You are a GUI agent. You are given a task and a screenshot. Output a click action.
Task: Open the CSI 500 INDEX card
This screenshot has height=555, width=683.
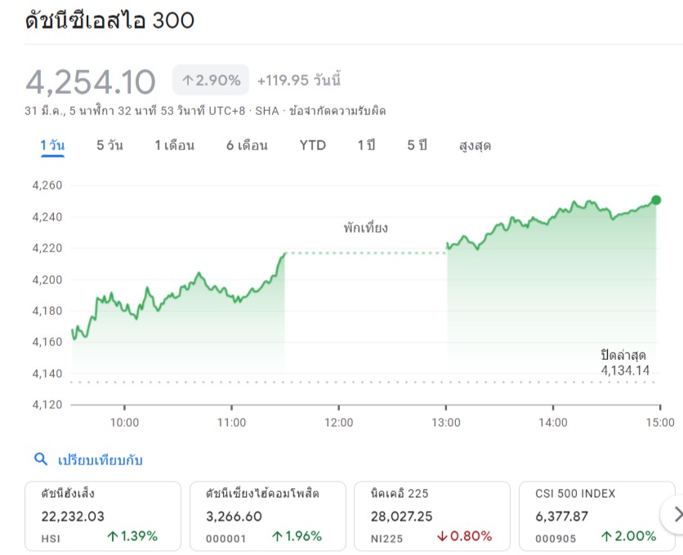[597, 517]
